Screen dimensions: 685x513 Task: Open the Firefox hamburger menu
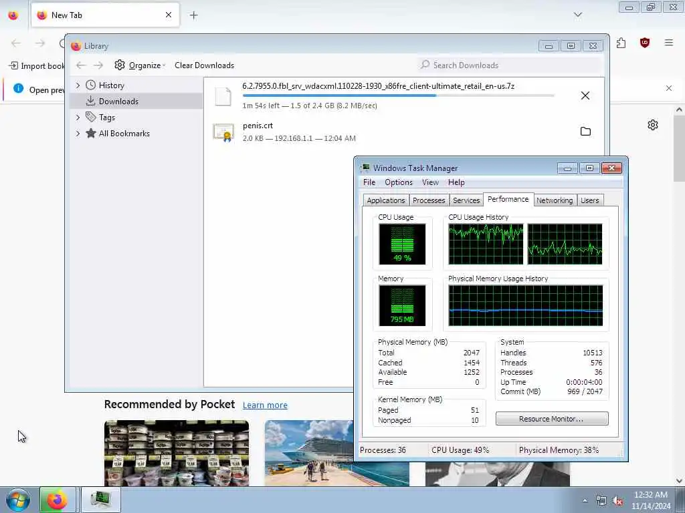pyautogui.click(x=669, y=43)
